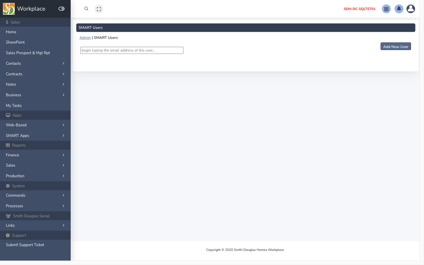Click the table icon beside Reports
Viewport: 424px width, 265px height.
pyautogui.click(x=8, y=145)
